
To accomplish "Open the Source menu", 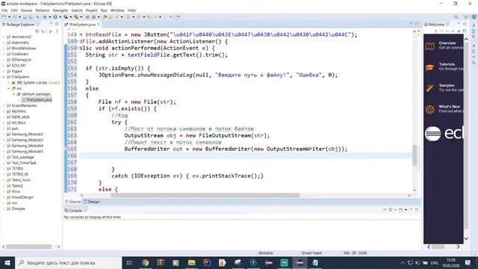I will tap(26, 10).
